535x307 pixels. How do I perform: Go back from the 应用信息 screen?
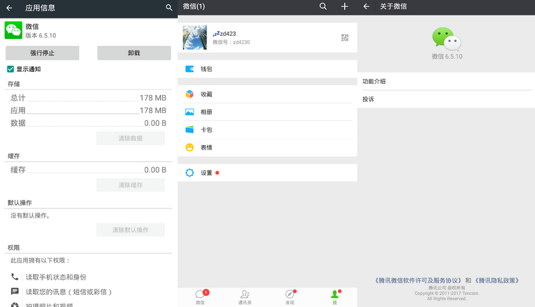(x=9, y=7)
